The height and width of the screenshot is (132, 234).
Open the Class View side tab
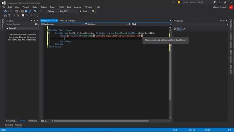click(x=231, y=69)
